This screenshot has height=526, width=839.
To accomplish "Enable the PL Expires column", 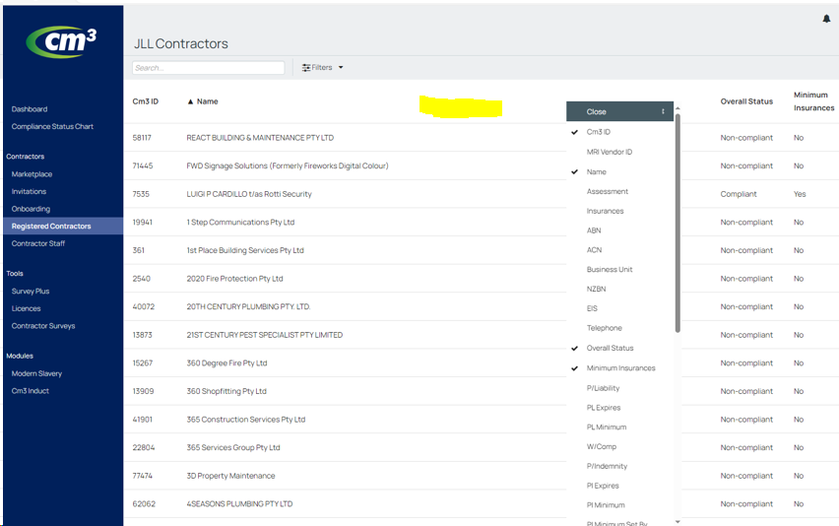I will pos(604,408).
